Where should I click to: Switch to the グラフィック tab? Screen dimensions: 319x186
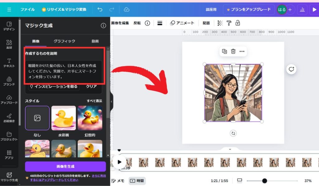(x=64, y=41)
